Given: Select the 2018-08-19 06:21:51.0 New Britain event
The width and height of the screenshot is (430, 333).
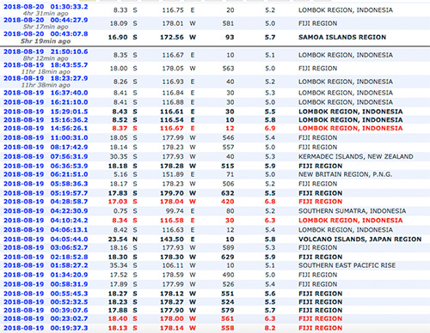Looking at the screenshot, I should click(46, 174).
